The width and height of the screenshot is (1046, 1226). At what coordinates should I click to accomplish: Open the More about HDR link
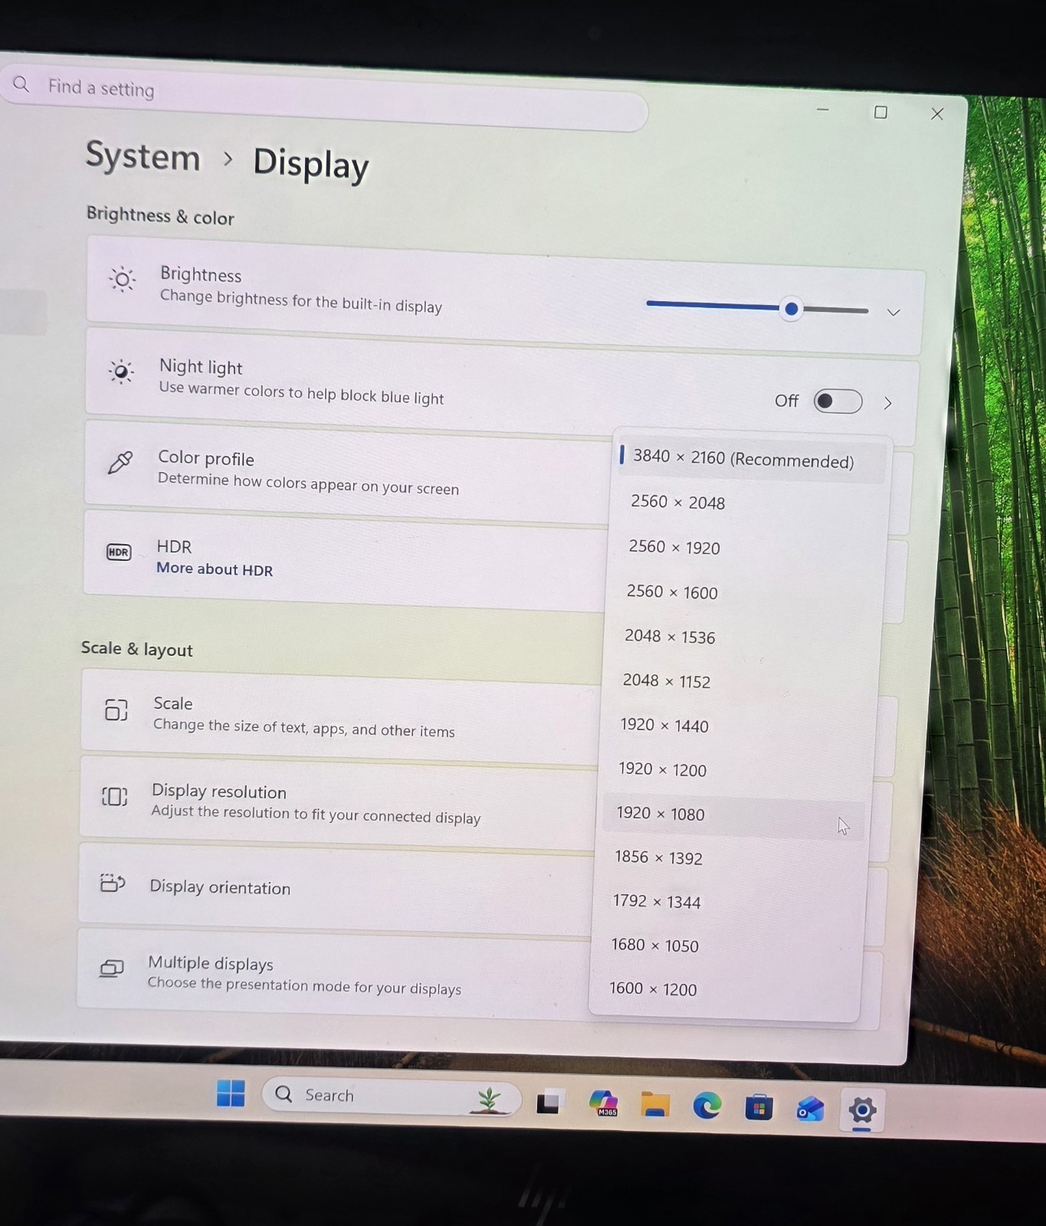(x=215, y=569)
